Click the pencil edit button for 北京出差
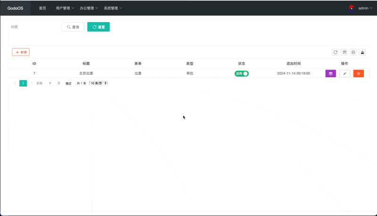The width and height of the screenshot is (377, 216). 344,73
